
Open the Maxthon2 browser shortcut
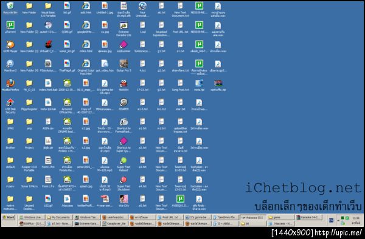tap(10, 66)
